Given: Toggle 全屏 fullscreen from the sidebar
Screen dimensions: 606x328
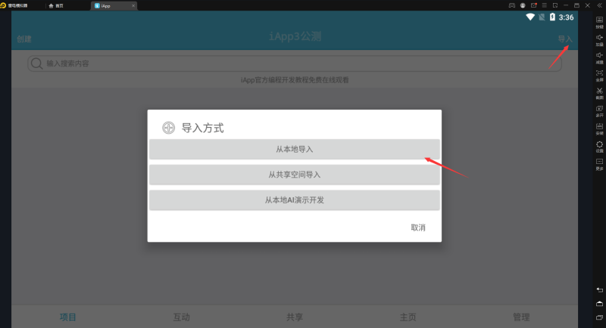Looking at the screenshot, I should click(x=599, y=75).
